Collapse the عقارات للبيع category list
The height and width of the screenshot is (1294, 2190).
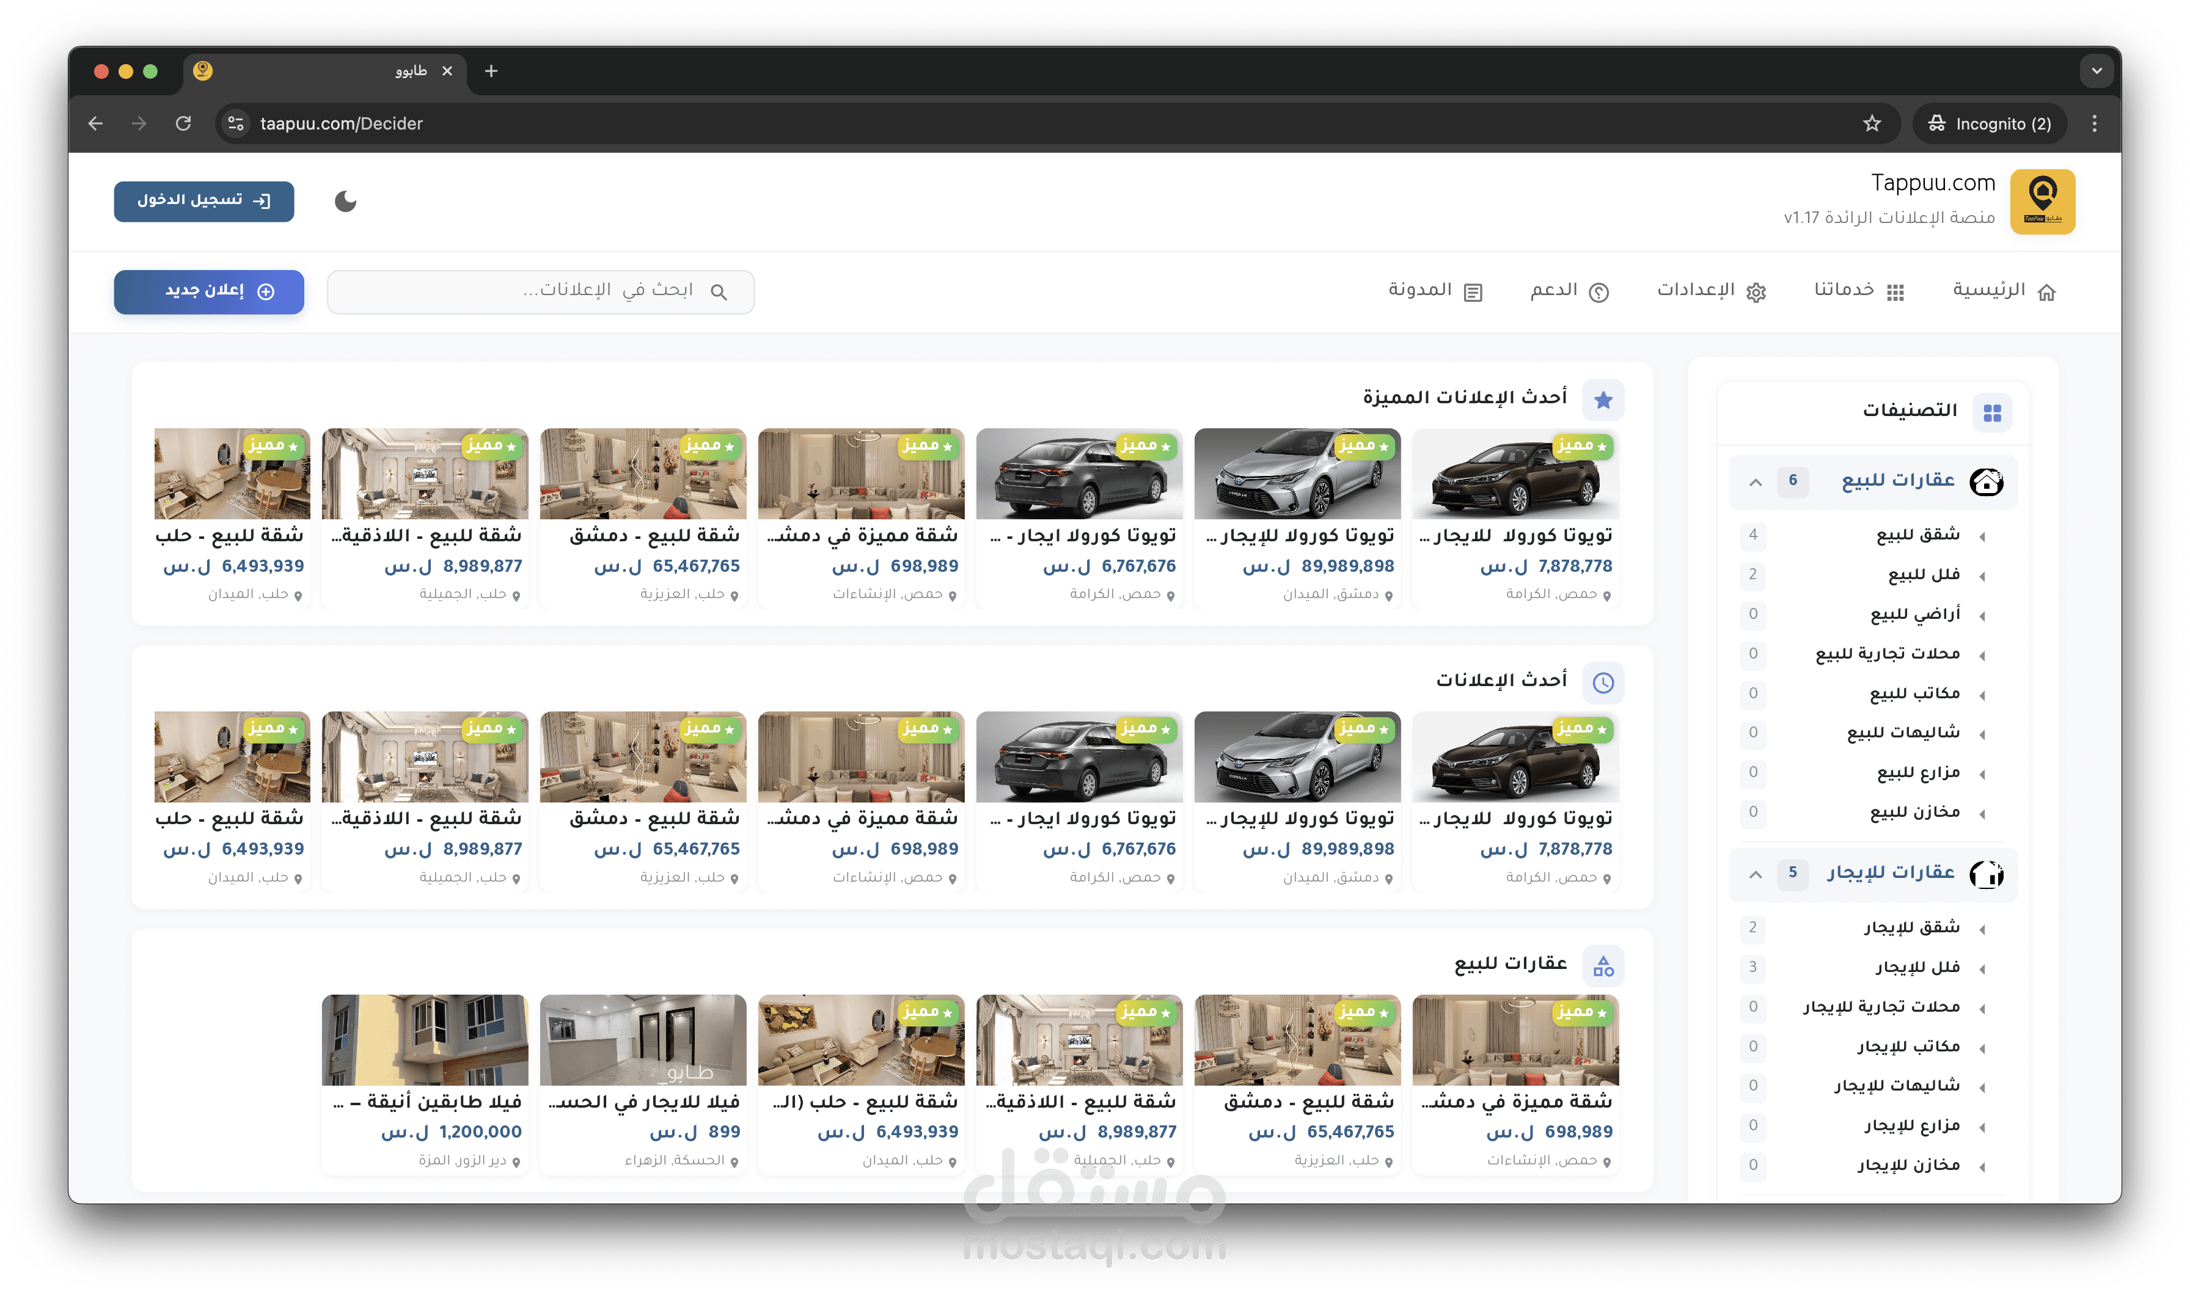coord(1755,482)
